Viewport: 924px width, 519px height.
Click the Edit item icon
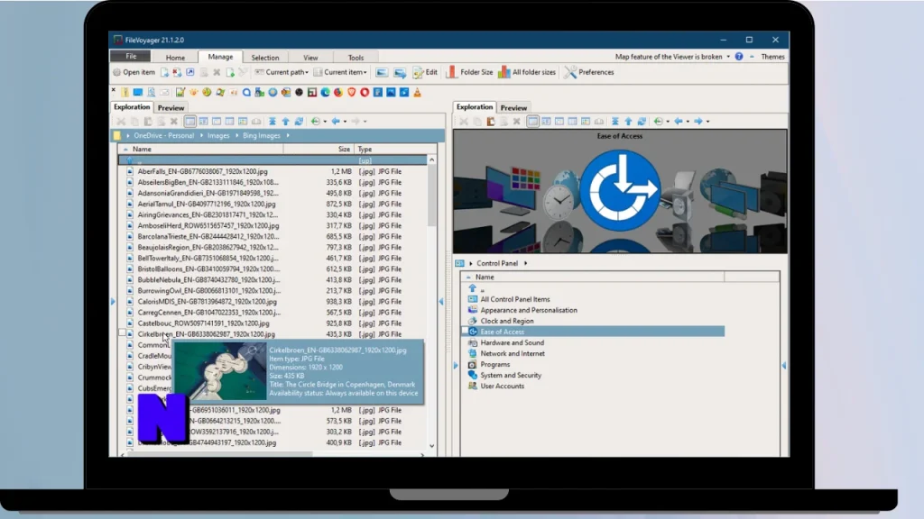tap(418, 72)
